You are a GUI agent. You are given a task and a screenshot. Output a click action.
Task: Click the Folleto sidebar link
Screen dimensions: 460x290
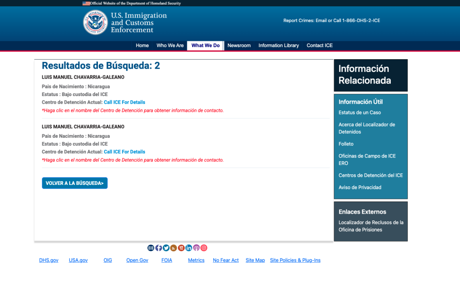346,144
